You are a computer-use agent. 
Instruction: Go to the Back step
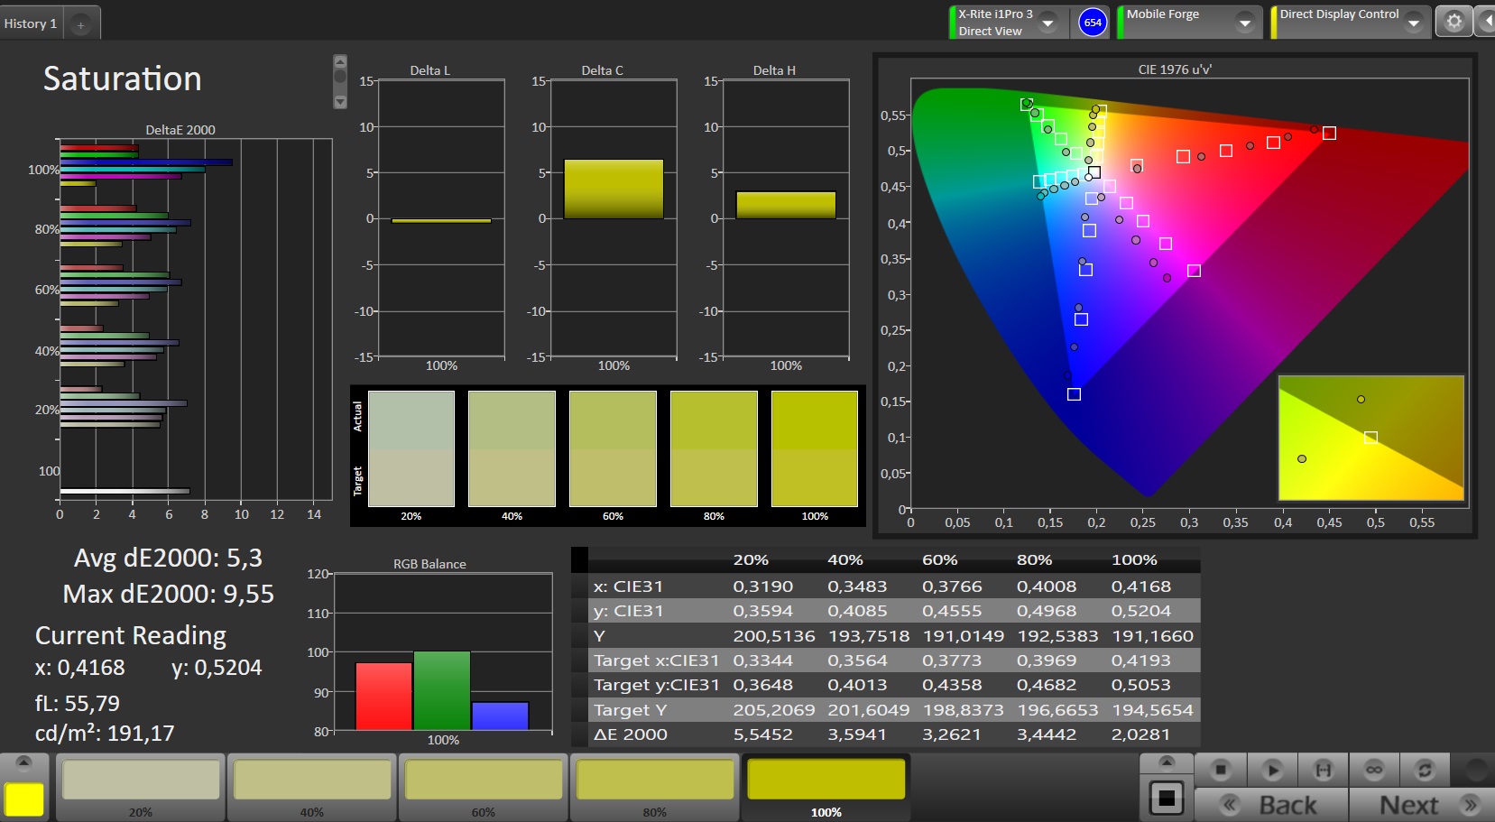pos(1270,805)
